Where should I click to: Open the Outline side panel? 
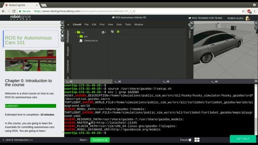189,34
